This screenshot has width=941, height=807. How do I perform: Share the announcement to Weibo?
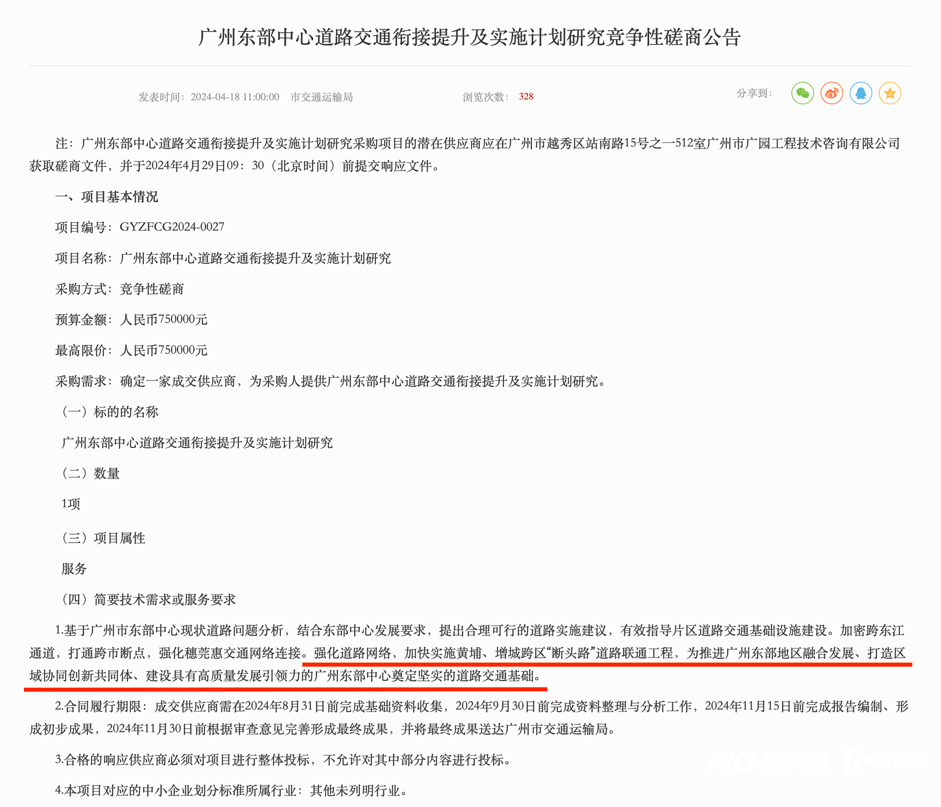(x=831, y=93)
